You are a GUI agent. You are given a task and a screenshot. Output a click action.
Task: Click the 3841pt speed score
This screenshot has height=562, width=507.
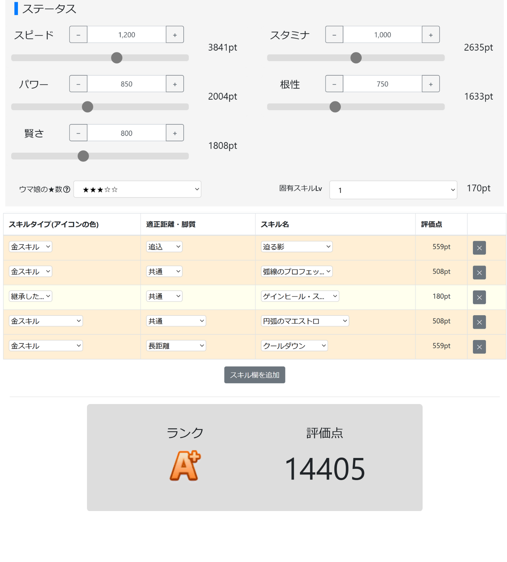222,47
